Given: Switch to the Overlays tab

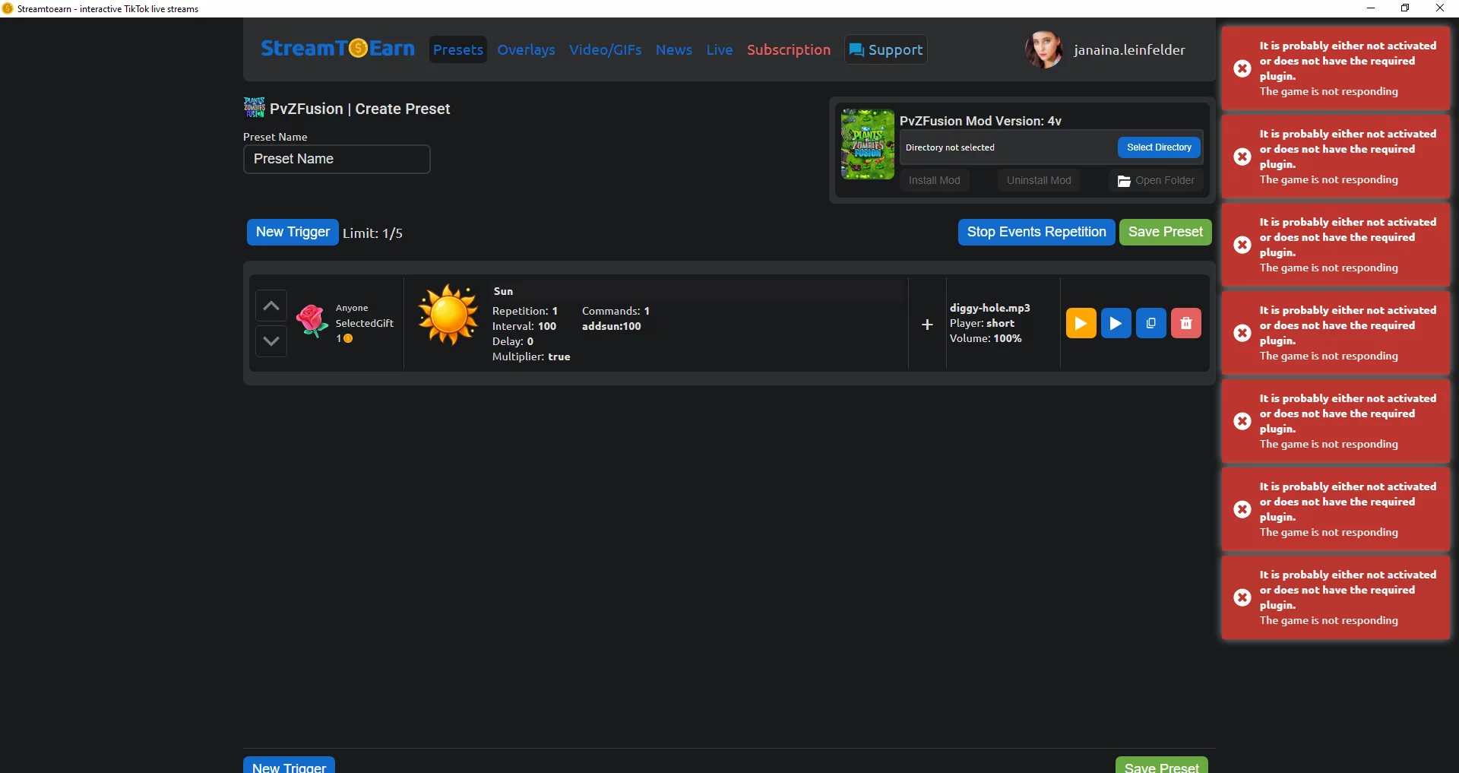Looking at the screenshot, I should point(526,49).
